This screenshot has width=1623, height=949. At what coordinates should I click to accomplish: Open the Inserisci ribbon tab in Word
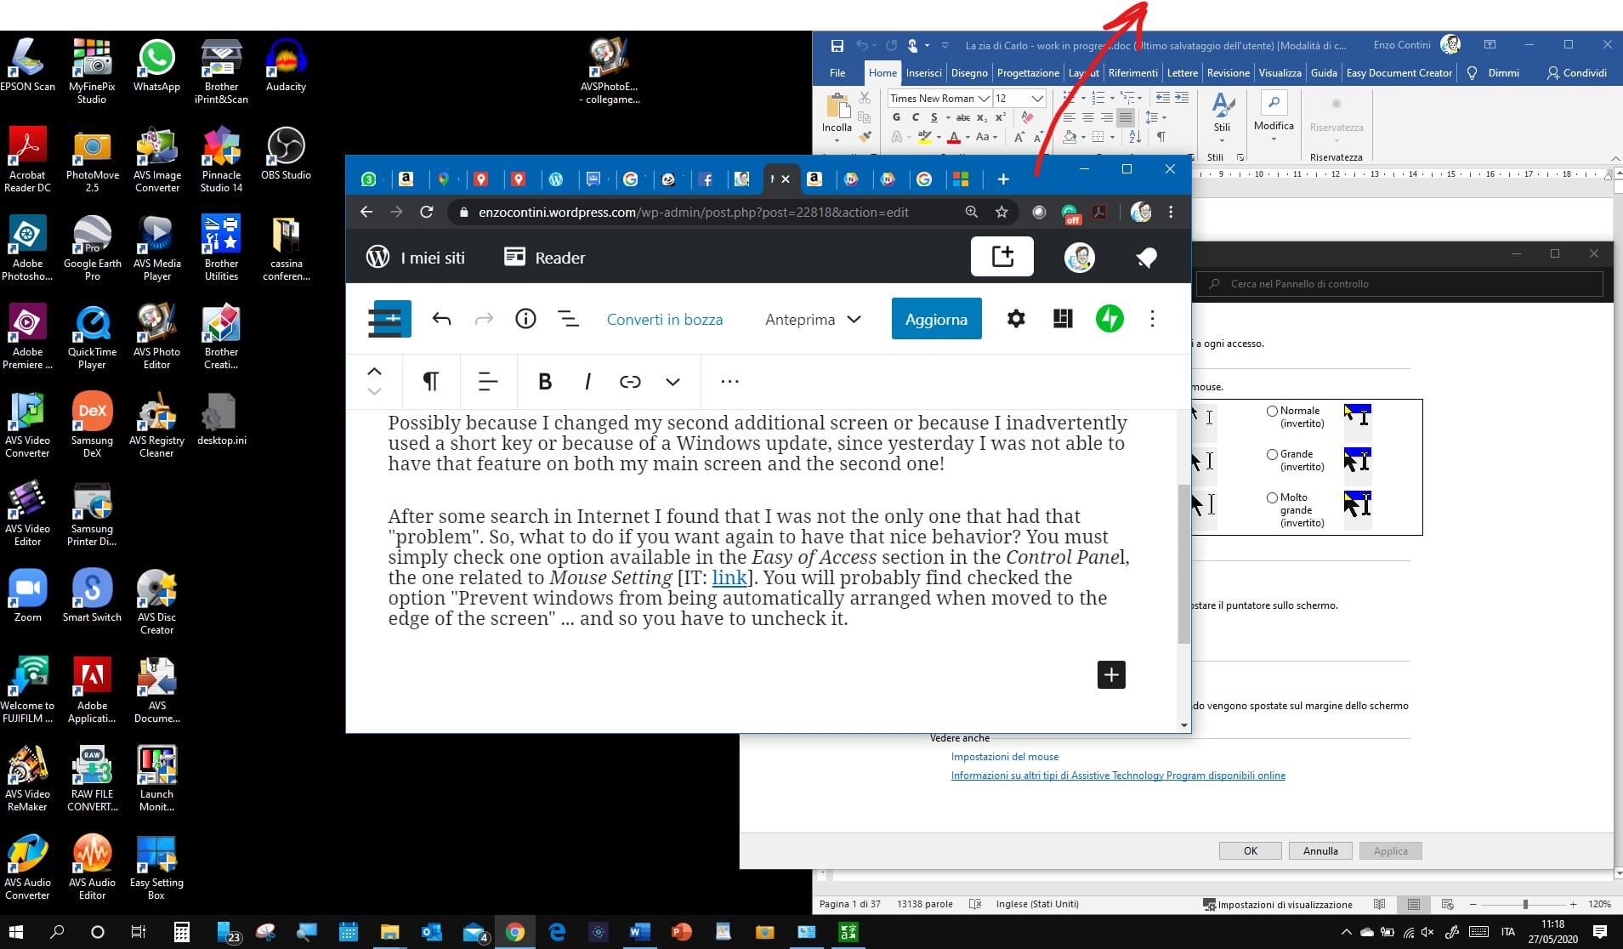[923, 73]
